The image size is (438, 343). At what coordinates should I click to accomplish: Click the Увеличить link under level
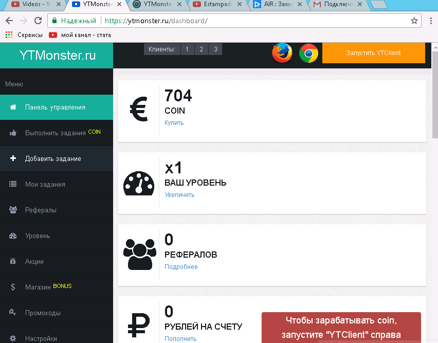(179, 195)
